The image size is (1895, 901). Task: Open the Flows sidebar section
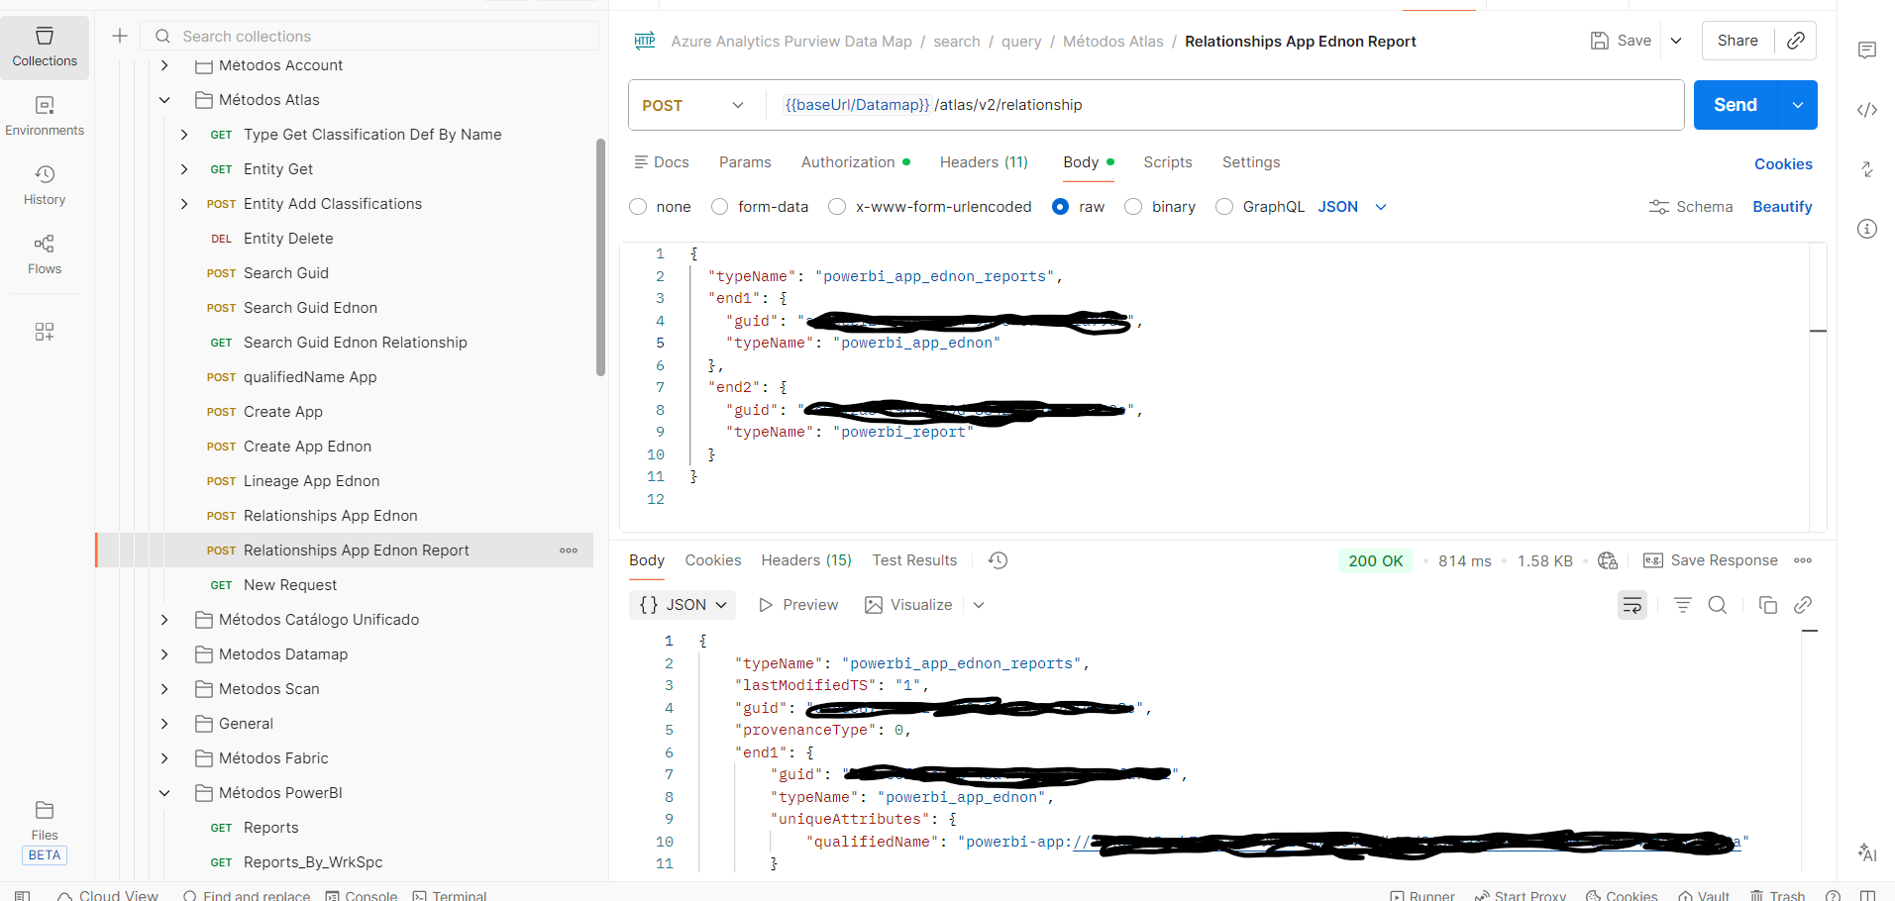click(x=45, y=255)
